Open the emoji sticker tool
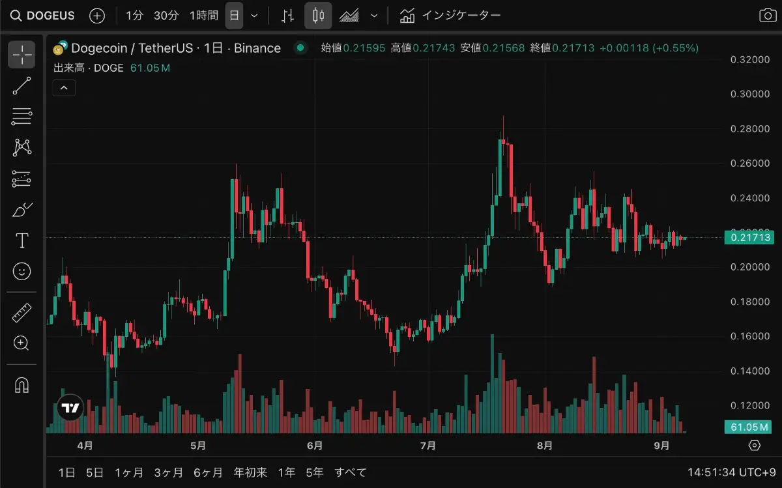 [22, 271]
